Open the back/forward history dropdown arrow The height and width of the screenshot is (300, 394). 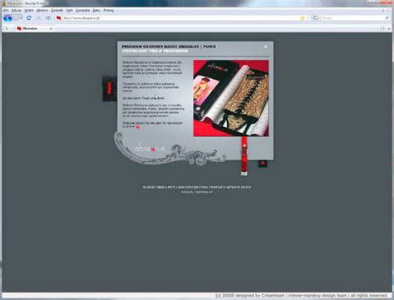click(21, 18)
